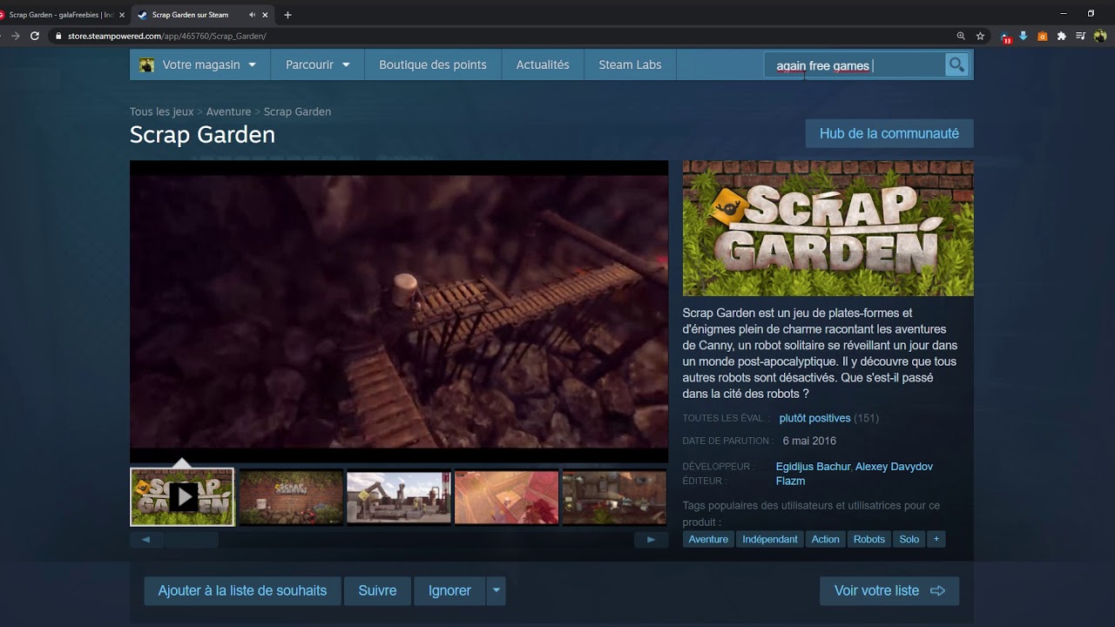
Task: Open publisher Flazm link
Action: [x=790, y=481]
